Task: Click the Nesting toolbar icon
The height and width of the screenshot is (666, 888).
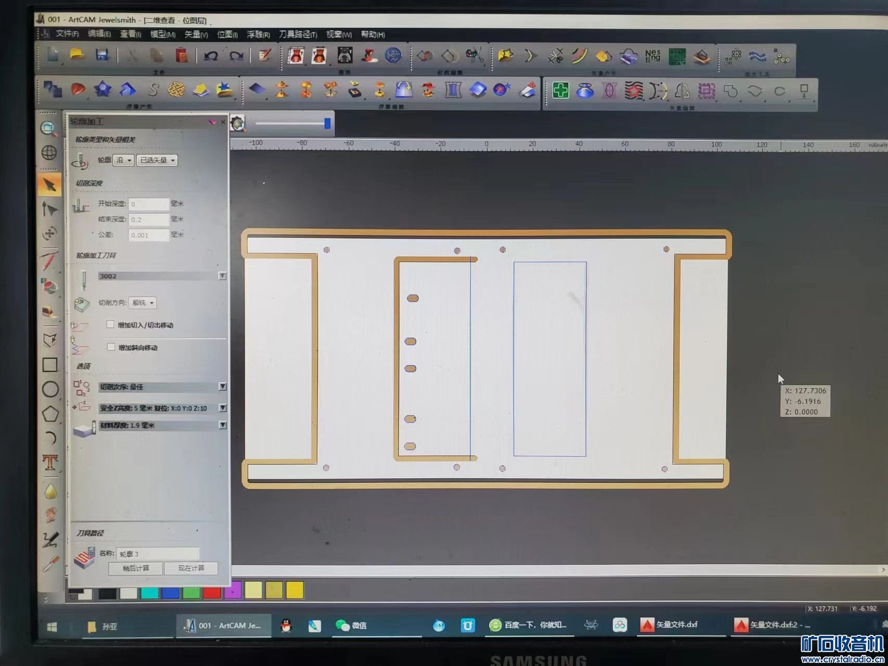Action: (652, 56)
